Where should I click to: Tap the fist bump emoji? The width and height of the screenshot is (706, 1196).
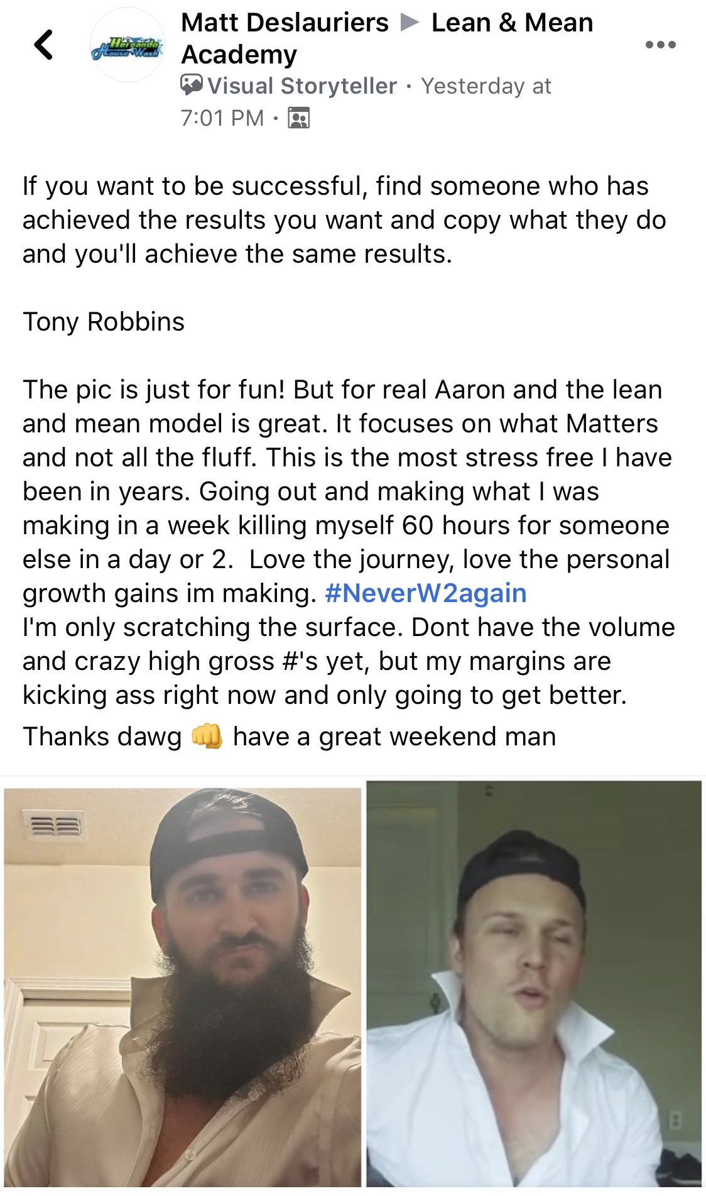[207, 736]
